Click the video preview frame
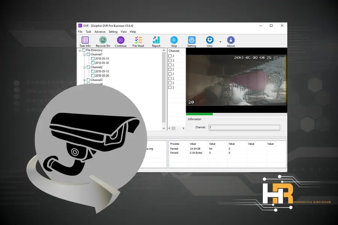Screen dimensions: 338x225 [236, 80]
